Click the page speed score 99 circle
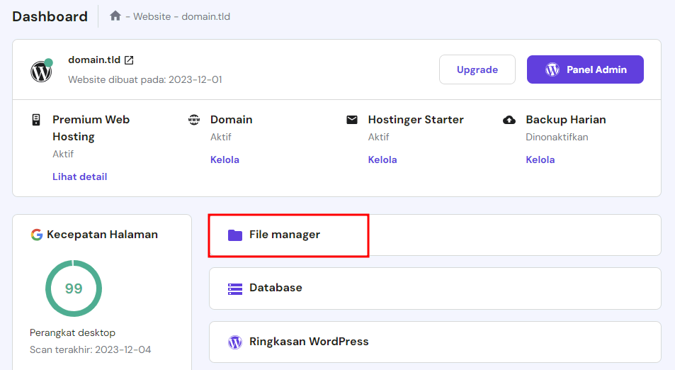Screen dimensions: 675x370 (74, 288)
